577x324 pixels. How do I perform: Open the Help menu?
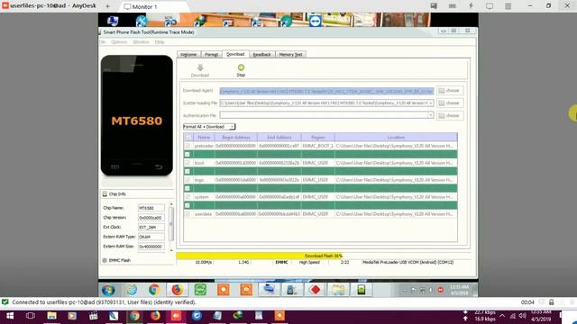[160, 42]
